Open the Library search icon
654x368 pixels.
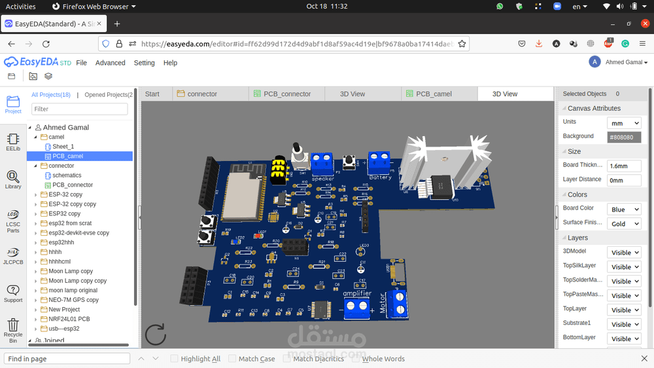(13, 179)
